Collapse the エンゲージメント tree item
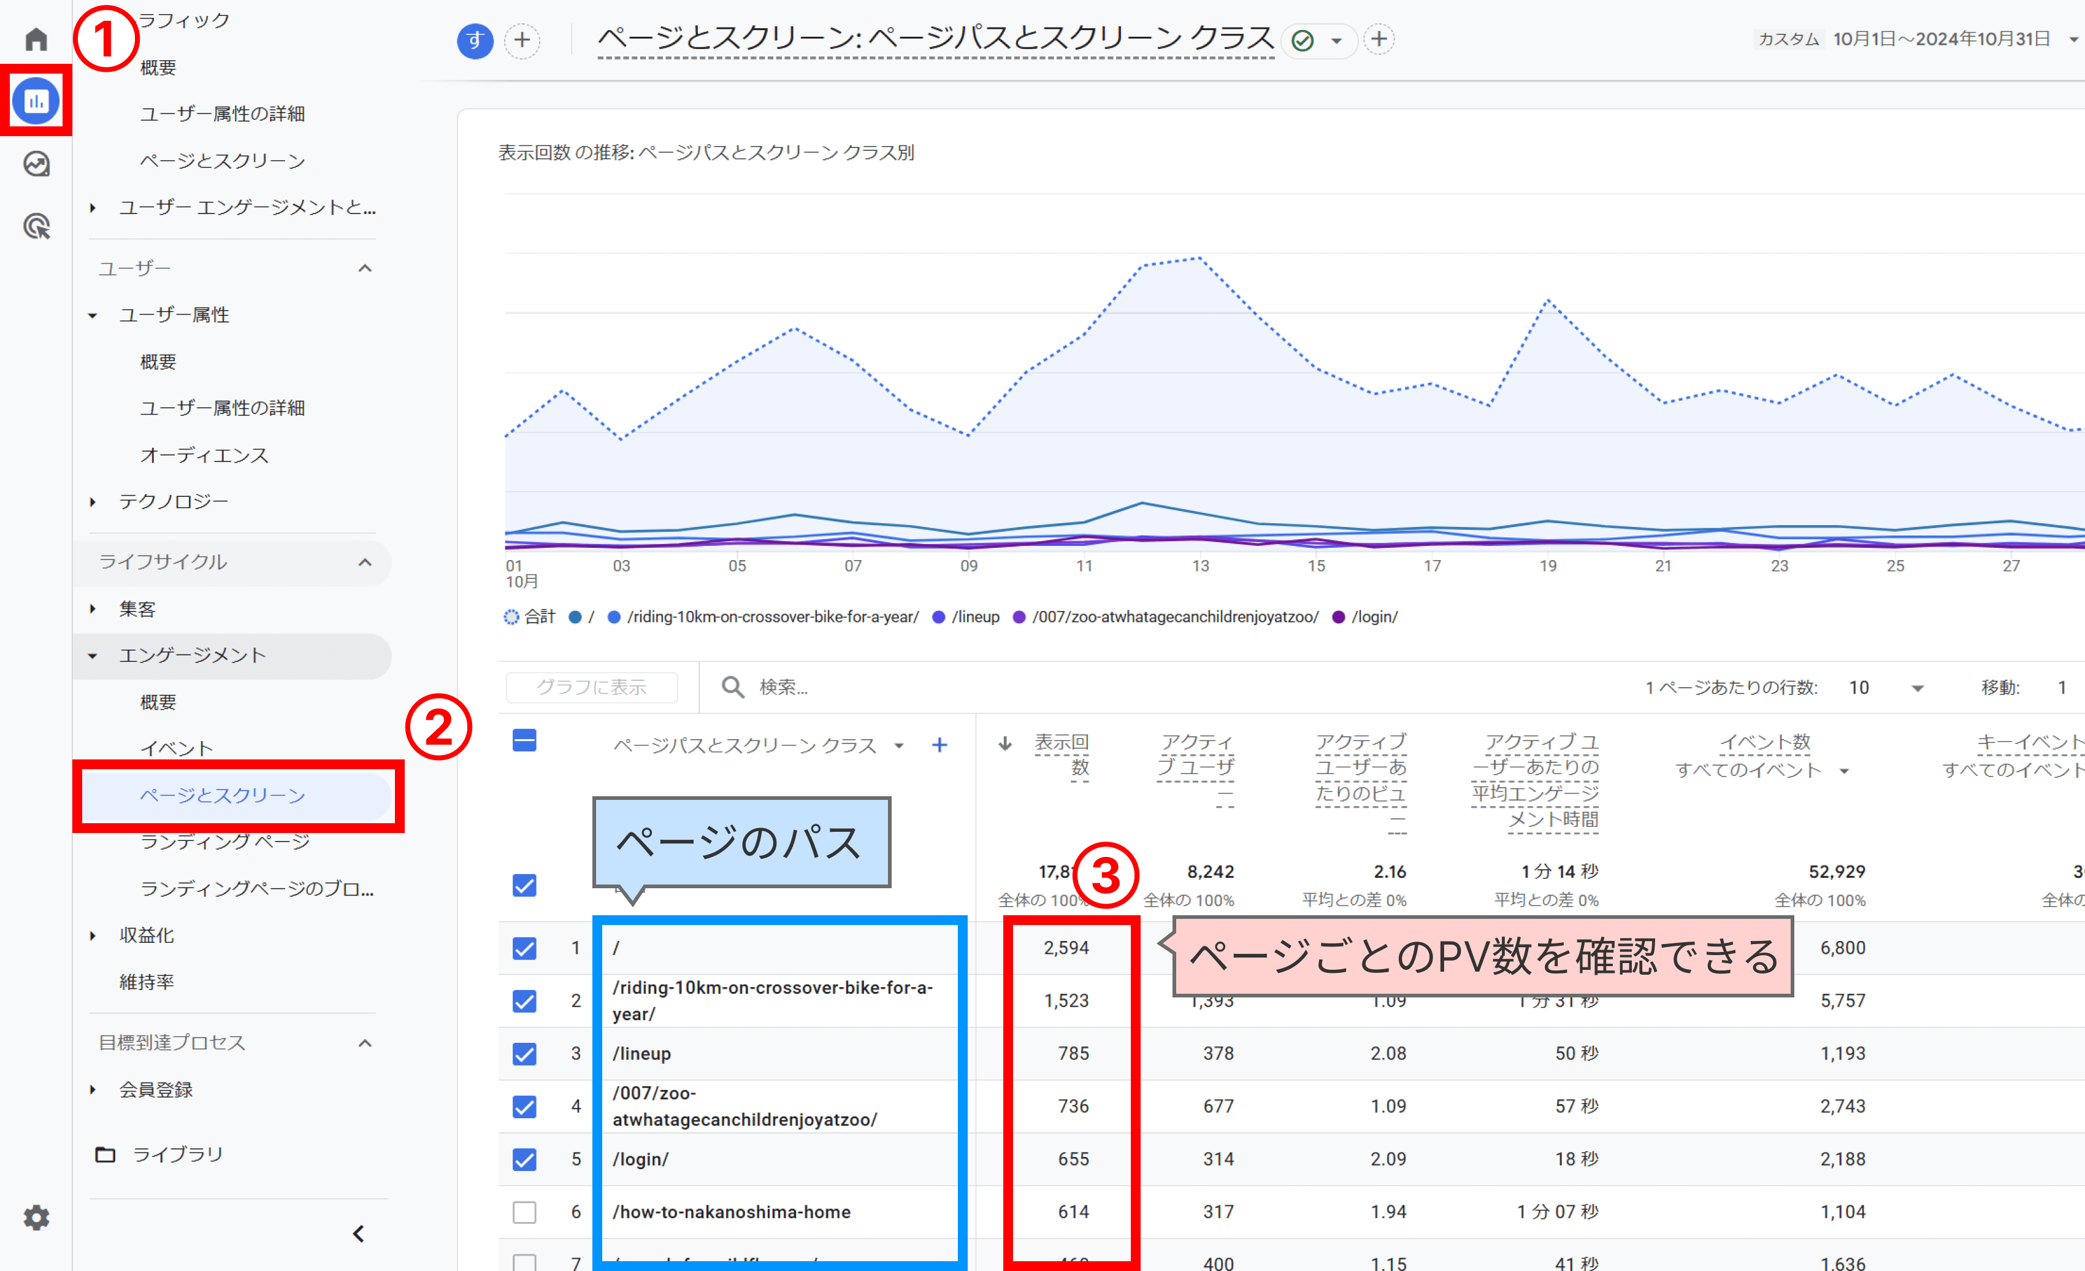Screen dimensions: 2085x1271 (x=93, y=656)
